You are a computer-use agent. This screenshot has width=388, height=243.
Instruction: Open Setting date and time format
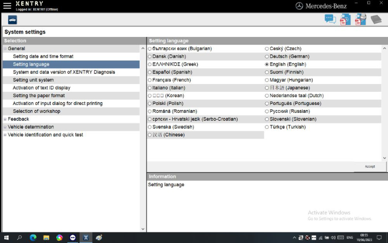(x=43, y=56)
